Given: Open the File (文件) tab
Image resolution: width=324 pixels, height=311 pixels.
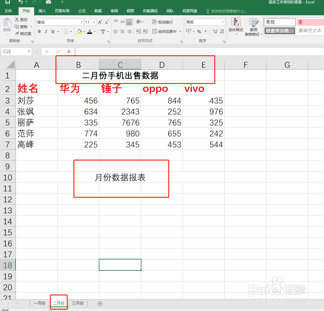Looking at the screenshot, I should [x=8, y=11].
